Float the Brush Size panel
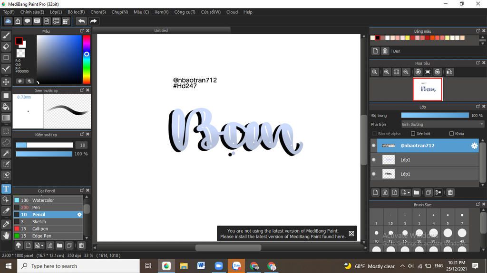 click(477, 205)
